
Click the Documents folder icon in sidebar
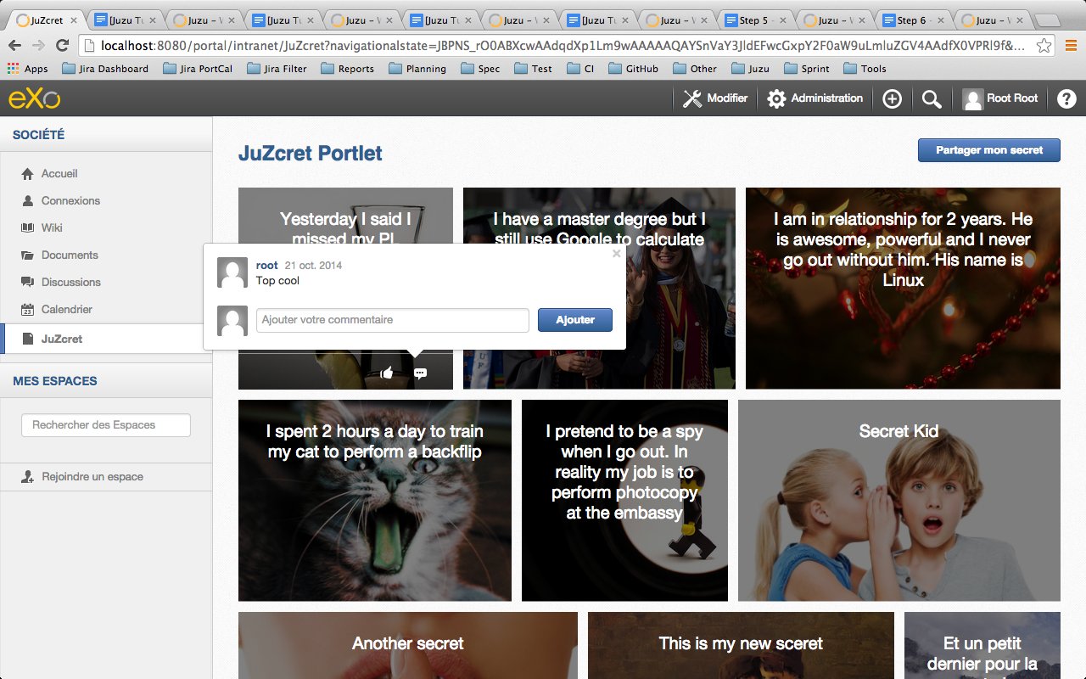point(27,255)
